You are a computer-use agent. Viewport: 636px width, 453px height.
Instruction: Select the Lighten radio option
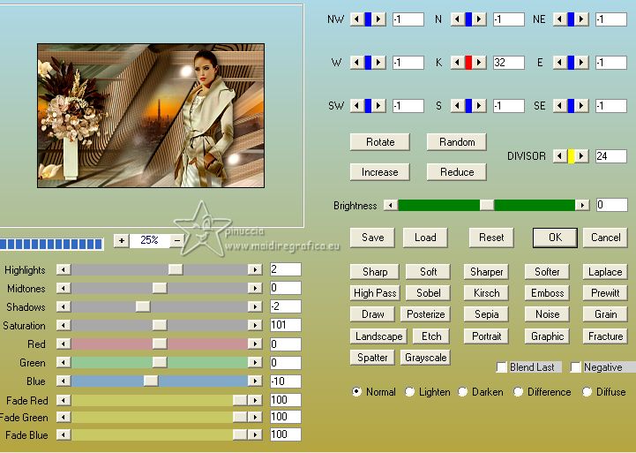409,392
